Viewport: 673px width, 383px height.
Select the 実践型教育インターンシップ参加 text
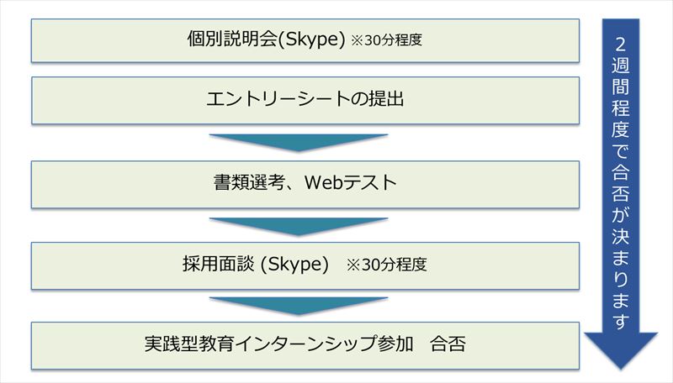coord(279,344)
